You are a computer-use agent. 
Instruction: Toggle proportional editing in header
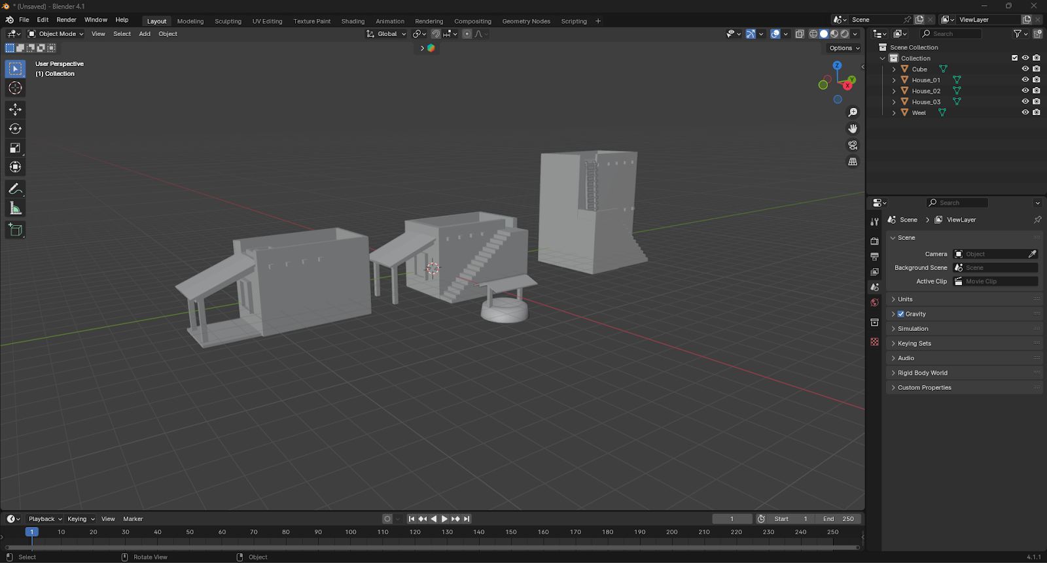467,34
